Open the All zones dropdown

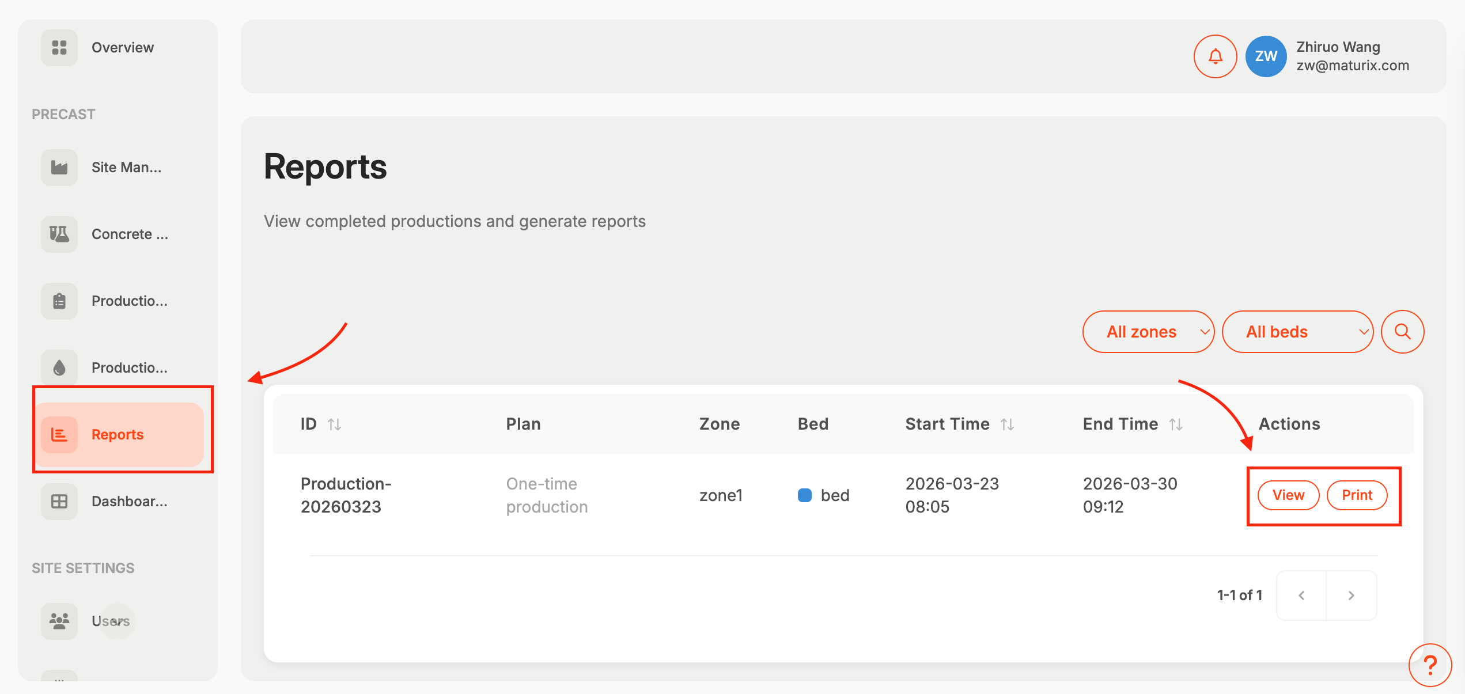click(1148, 332)
